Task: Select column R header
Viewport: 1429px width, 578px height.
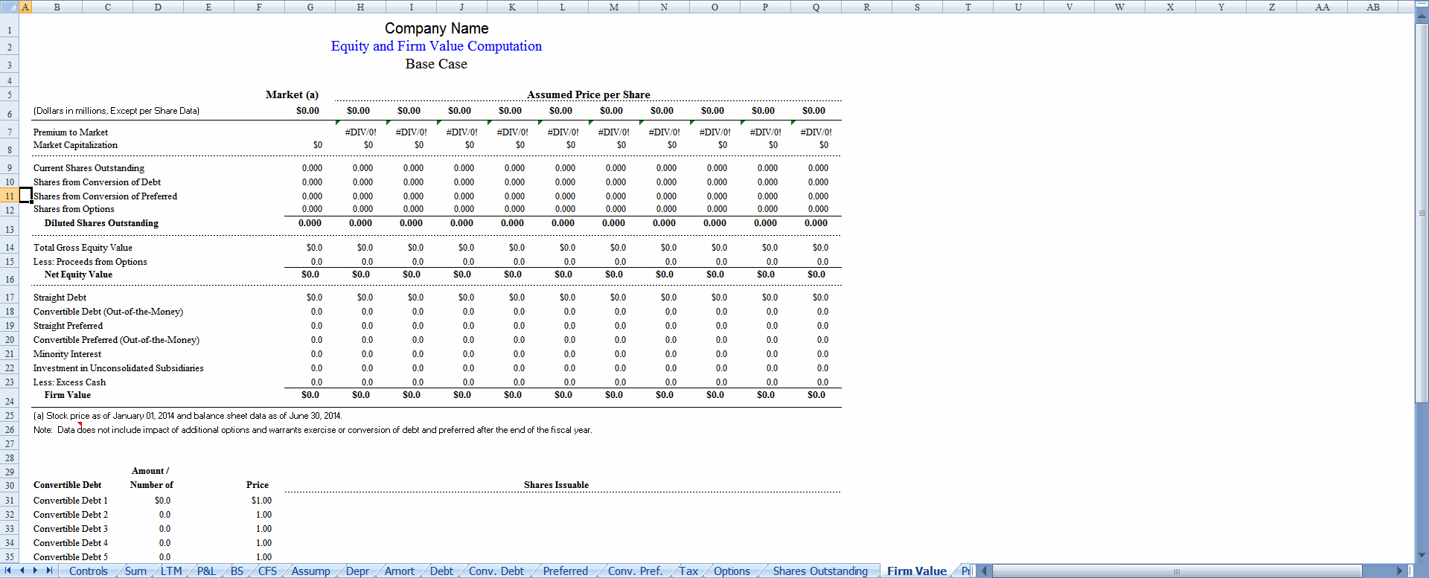Action: pos(866,7)
